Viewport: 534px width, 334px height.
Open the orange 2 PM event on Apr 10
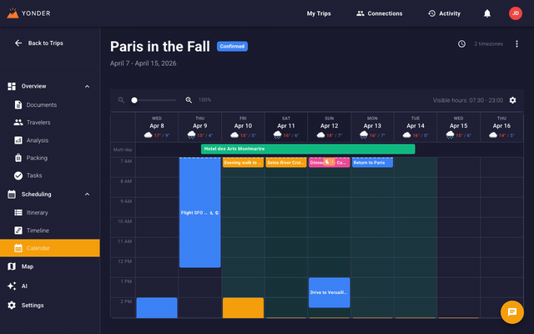click(243, 308)
